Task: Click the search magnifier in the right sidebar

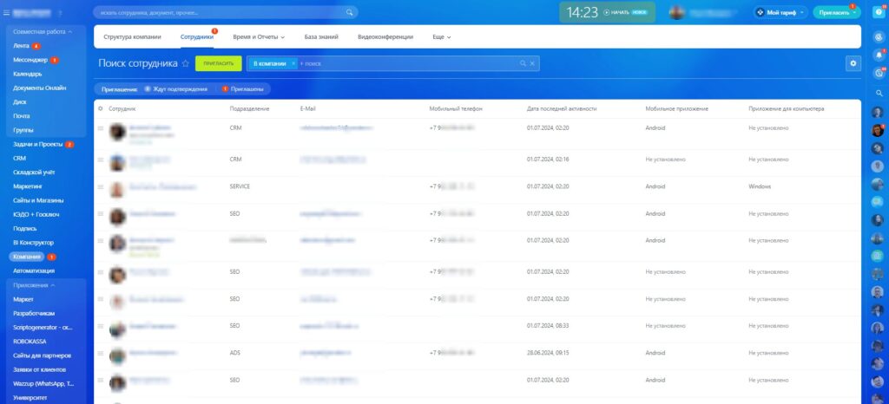Action: pos(879,93)
